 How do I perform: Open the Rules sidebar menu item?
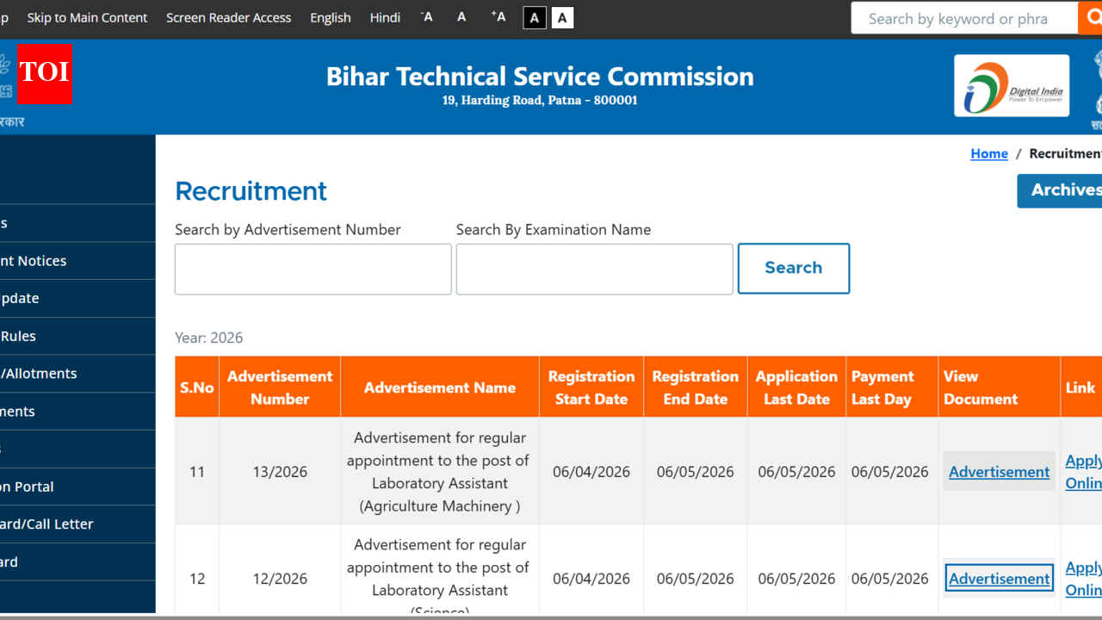pyautogui.click(x=77, y=336)
